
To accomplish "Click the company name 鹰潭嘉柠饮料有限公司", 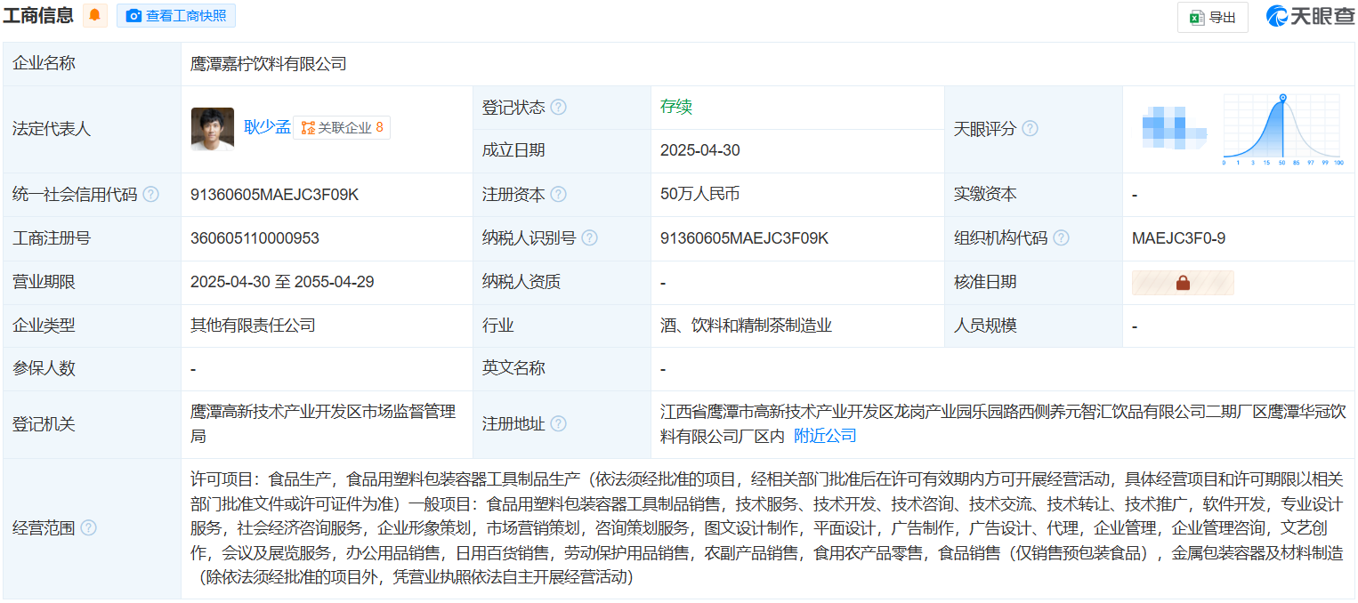I will point(268,64).
